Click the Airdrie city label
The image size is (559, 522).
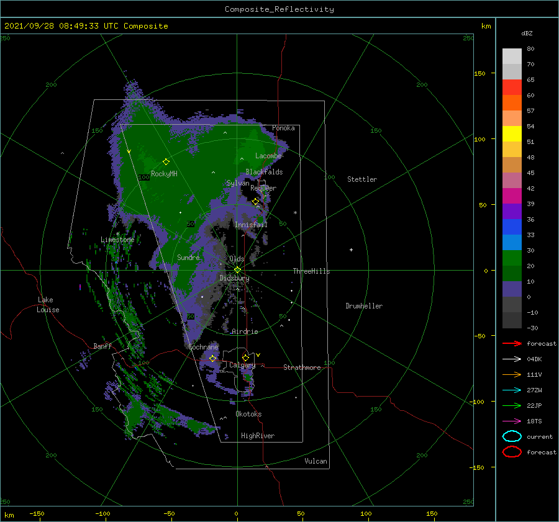[x=245, y=331]
